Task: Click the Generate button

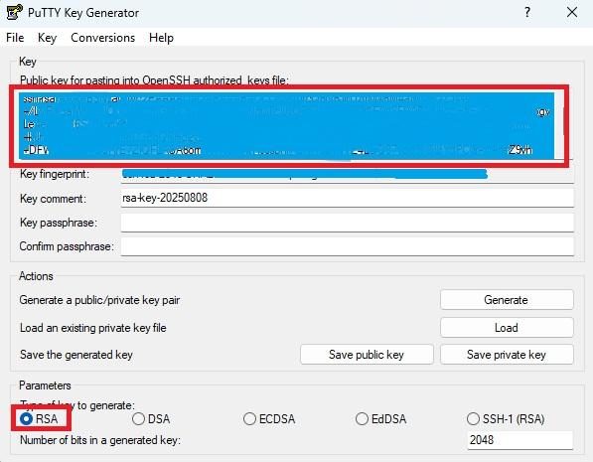Action: (507, 300)
